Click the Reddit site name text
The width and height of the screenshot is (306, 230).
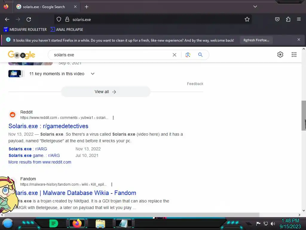pyautogui.click(x=26, y=112)
